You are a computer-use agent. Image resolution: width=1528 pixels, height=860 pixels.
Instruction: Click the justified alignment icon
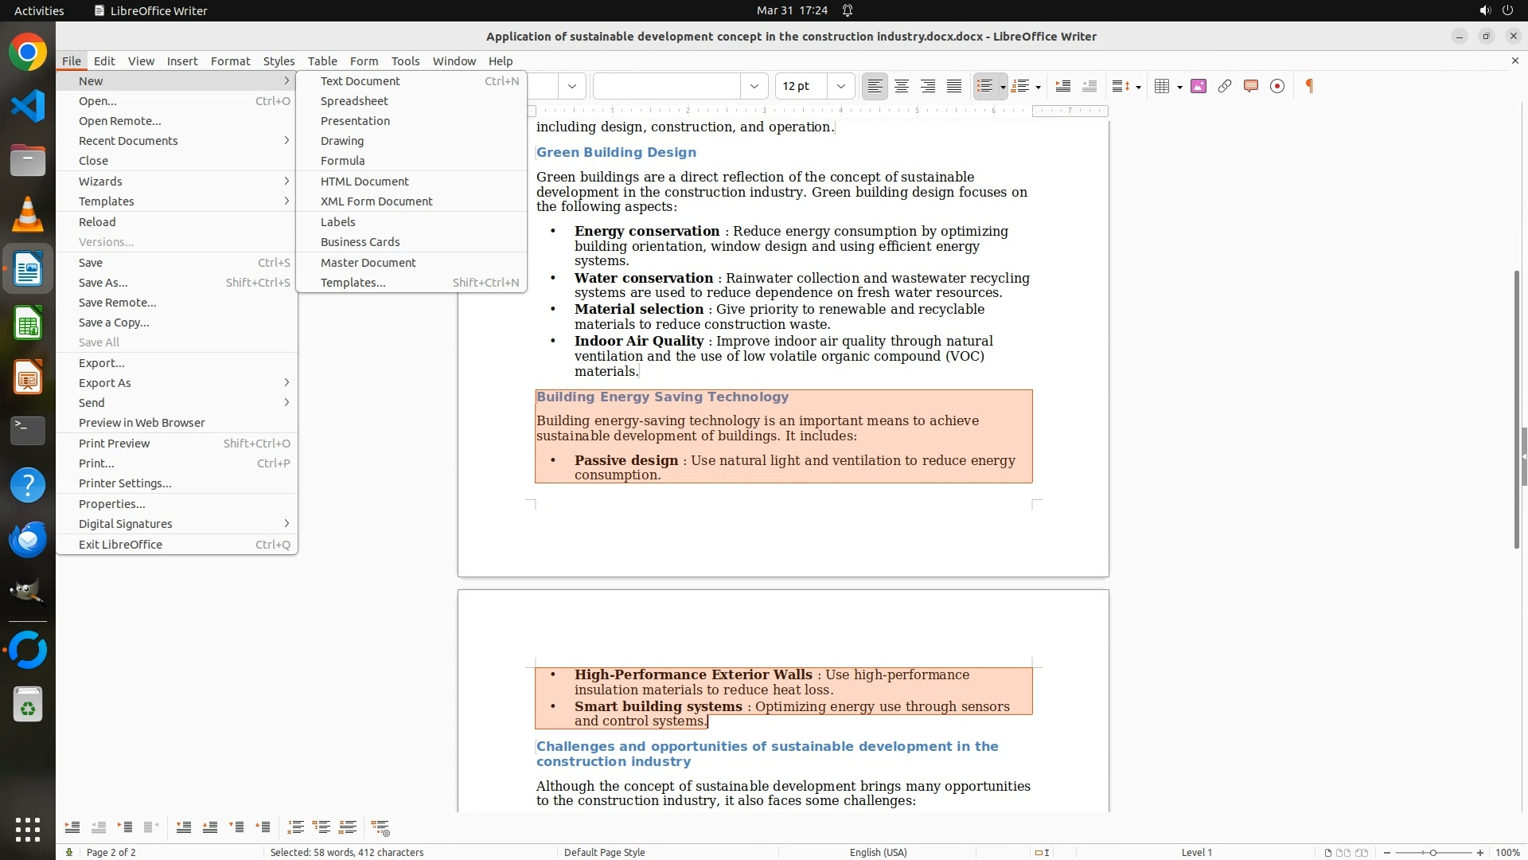[953, 86]
